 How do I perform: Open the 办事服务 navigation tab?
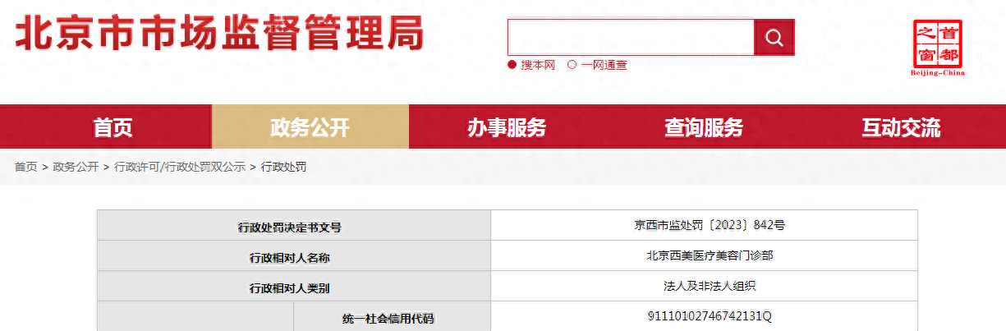pyautogui.click(x=507, y=127)
